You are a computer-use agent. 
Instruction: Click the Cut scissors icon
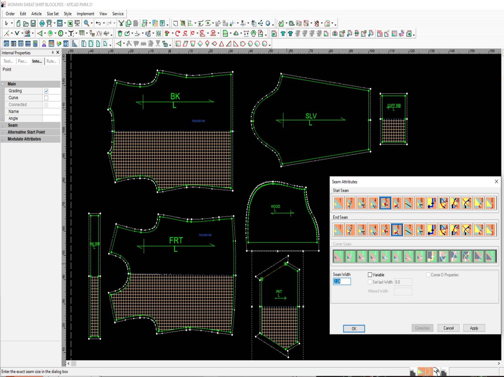click(x=121, y=23)
